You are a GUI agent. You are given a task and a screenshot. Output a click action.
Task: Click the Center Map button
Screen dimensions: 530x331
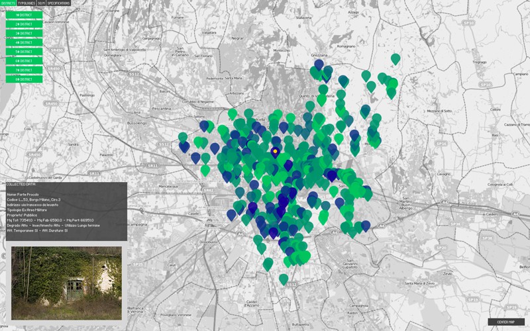pos(506,322)
